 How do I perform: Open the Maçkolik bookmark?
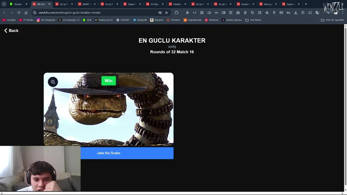coord(140,20)
